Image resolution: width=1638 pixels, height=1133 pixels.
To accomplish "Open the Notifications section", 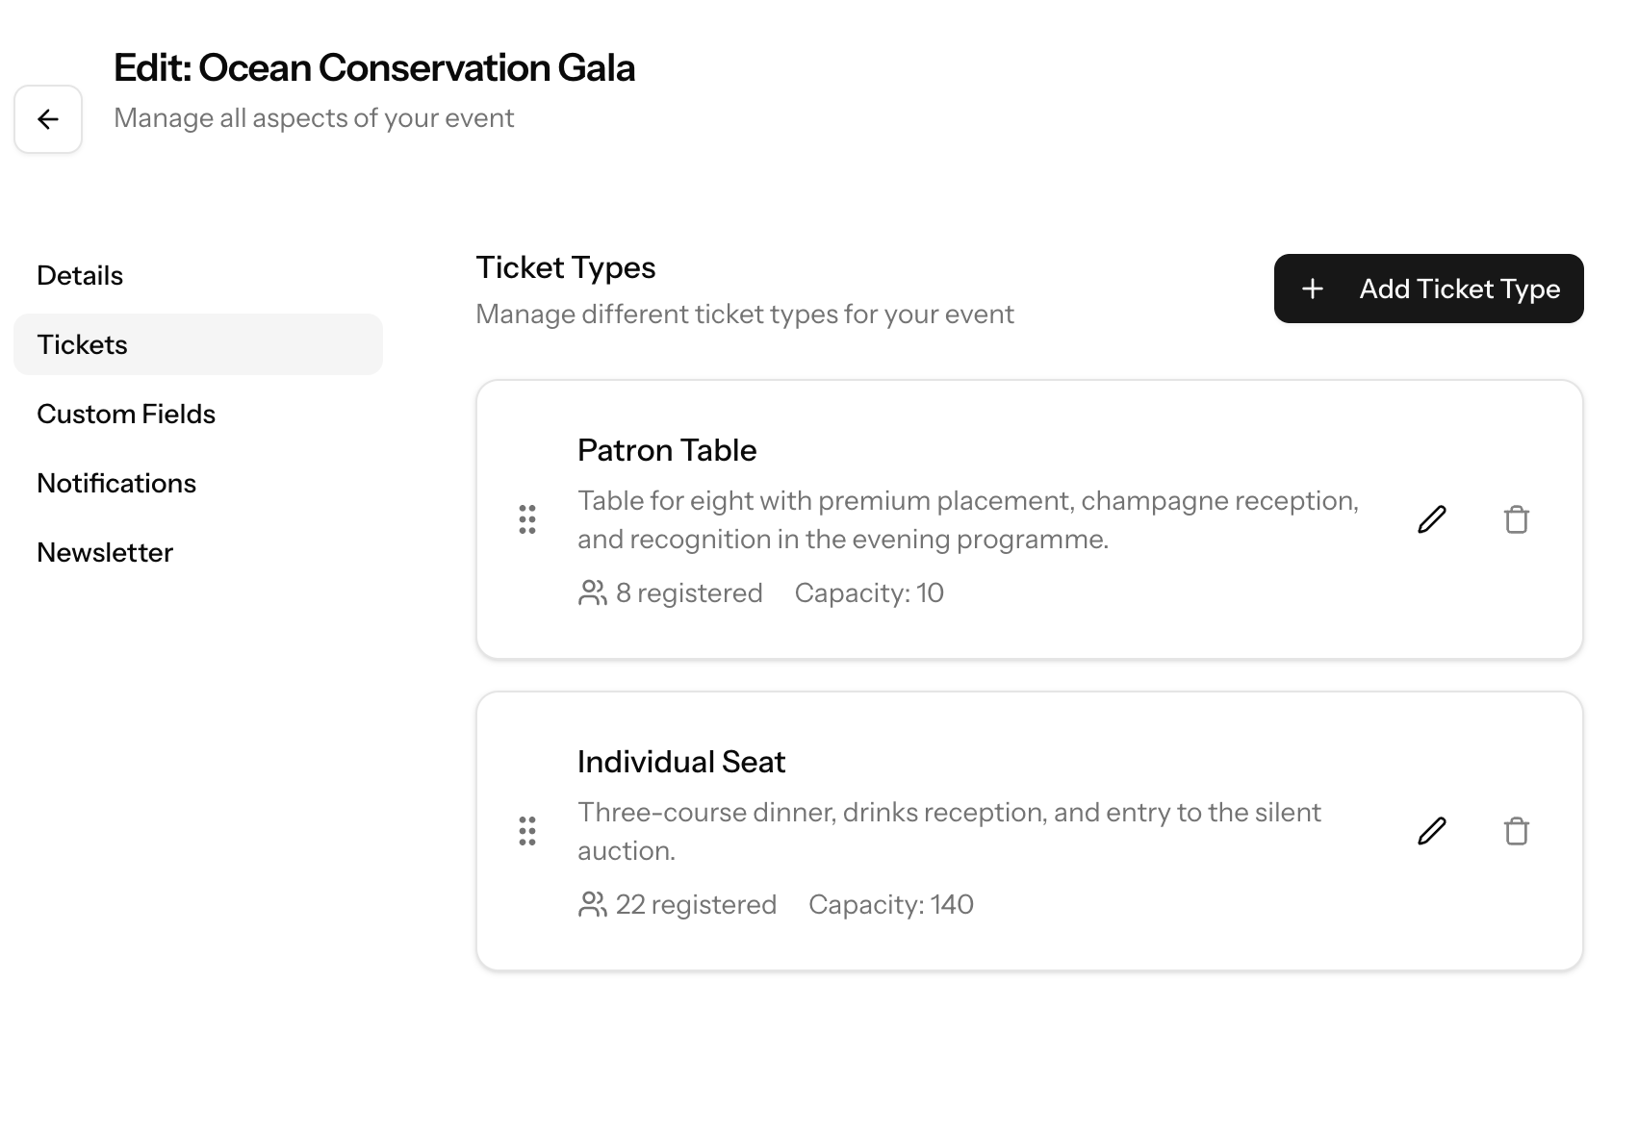I will (x=116, y=483).
